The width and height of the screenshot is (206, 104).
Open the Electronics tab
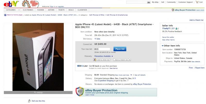[x=28, y=10]
